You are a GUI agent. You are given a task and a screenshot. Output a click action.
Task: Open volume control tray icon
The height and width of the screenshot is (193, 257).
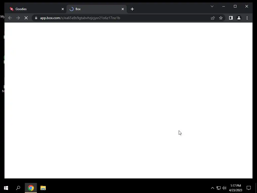click(224, 188)
